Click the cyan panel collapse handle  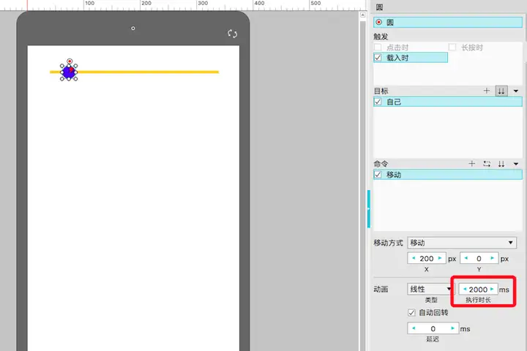[x=369, y=209]
